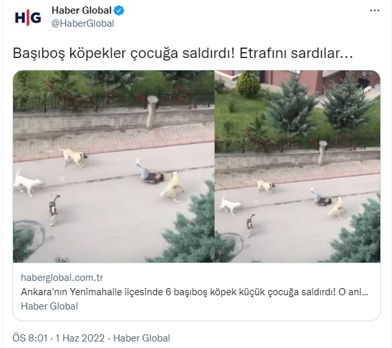Visit the @HaberGlobal handle profile
Screen dimensions: 392x348
[x=83, y=23]
